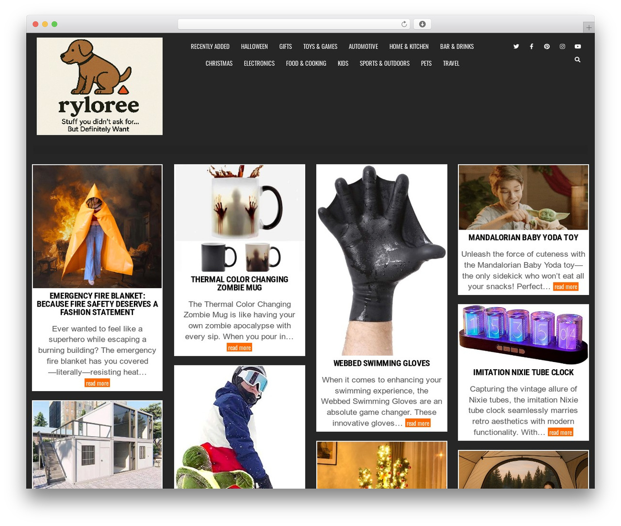
Task: View the Baby Yoda toy image
Action: pyautogui.click(x=523, y=197)
